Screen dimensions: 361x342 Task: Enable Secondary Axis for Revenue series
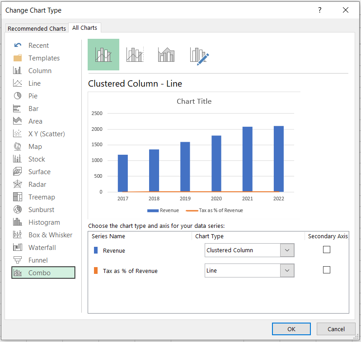tap(327, 250)
